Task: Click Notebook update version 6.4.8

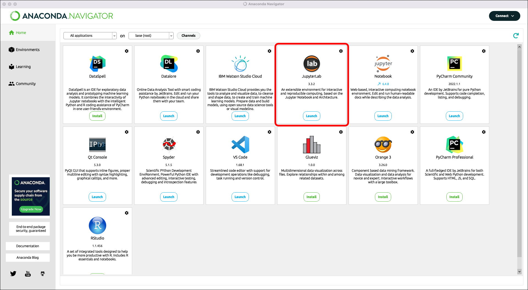Action: (x=383, y=84)
